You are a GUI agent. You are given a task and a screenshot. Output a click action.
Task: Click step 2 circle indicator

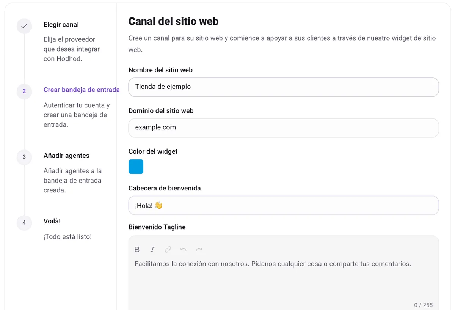24,91
